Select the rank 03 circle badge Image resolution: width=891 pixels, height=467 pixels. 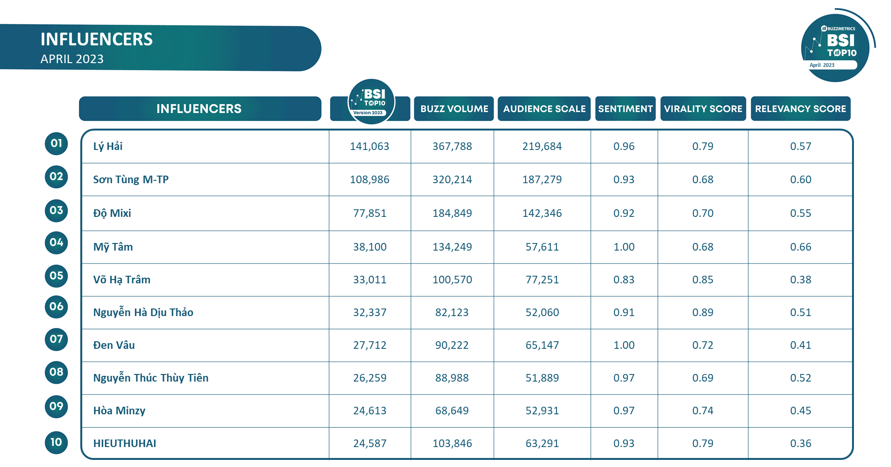[x=57, y=210]
